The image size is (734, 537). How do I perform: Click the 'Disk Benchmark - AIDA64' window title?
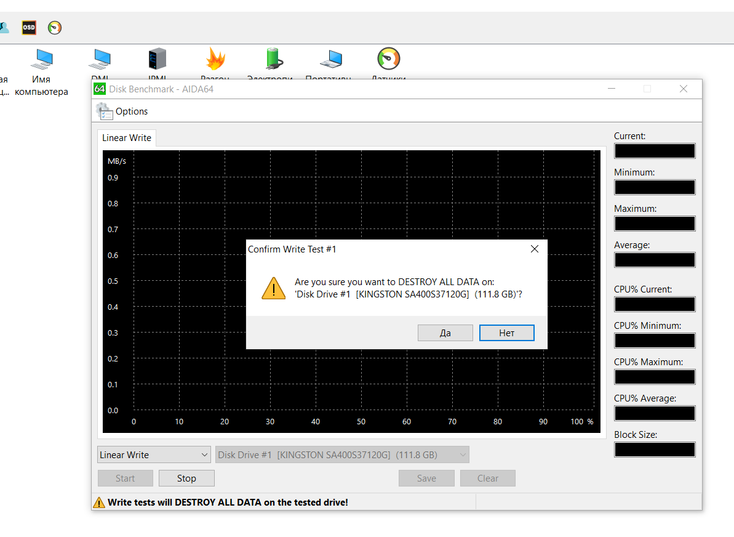tap(161, 89)
